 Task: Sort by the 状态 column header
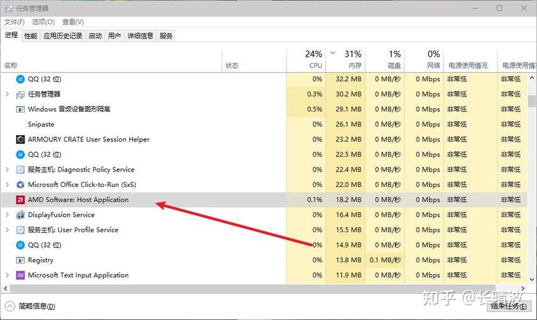254,60
